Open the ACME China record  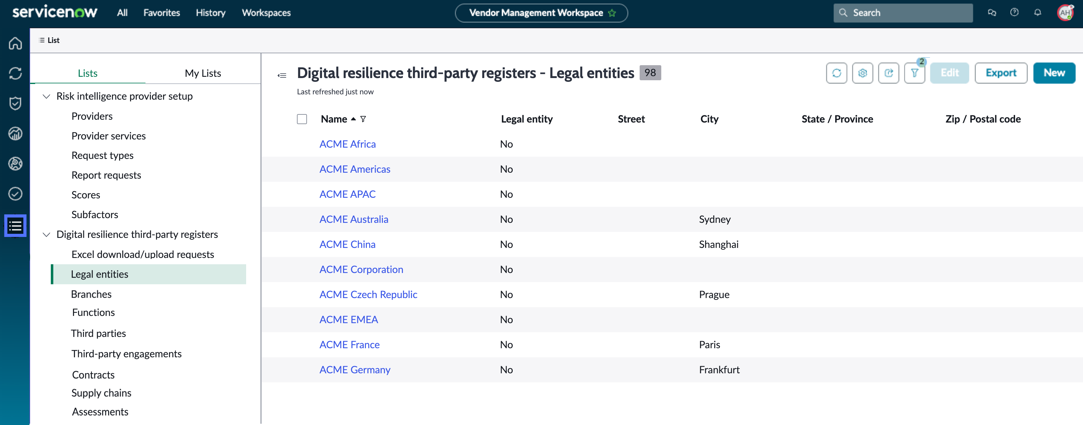coord(347,244)
